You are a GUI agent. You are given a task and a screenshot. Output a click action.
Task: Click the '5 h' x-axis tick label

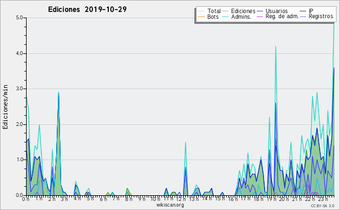click(90, 199)
